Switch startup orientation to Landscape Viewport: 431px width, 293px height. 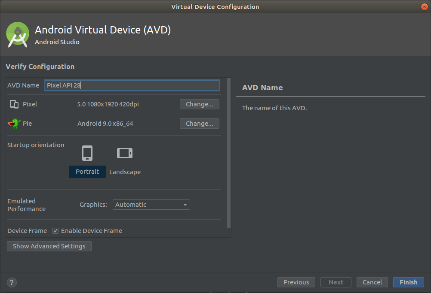124,159
